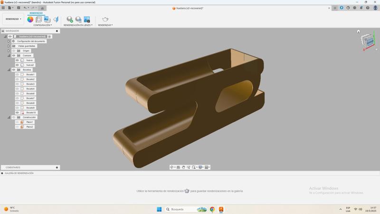Viewport: 380px width, 214px height.
Task: Collapse the Construcción folder
Action: tap(9, 117)
